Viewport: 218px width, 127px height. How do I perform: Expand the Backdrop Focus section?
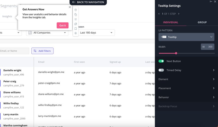coord(186,106)
